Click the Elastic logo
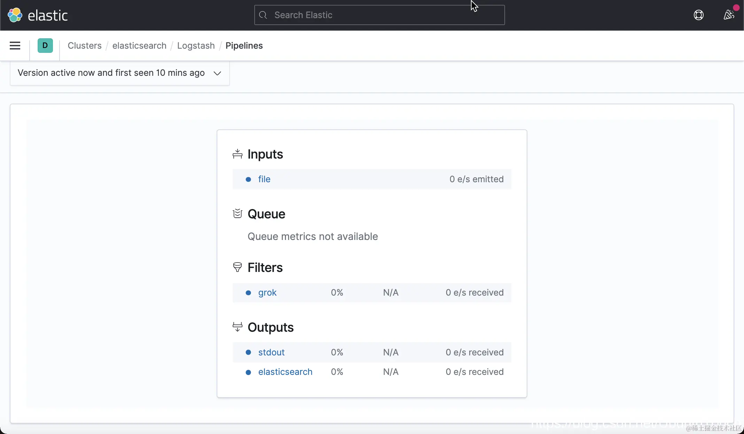Viewport: 744px width, 434px height. [x=37, y=15]
